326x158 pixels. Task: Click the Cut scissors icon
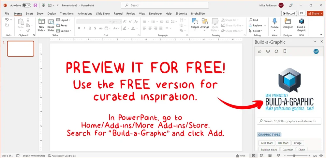pyautogui.click(x=28, y=20)
